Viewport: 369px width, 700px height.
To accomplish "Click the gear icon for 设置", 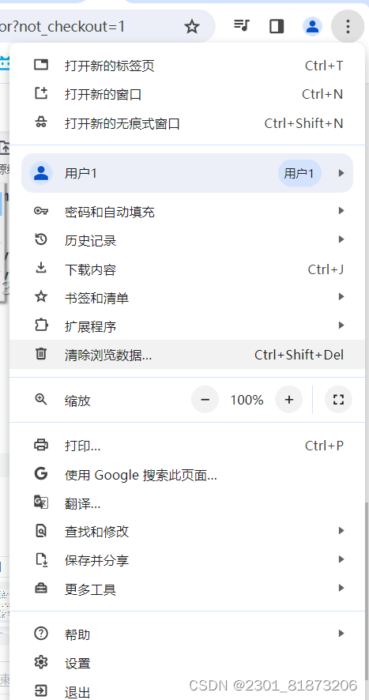I will tap(41, 663).
